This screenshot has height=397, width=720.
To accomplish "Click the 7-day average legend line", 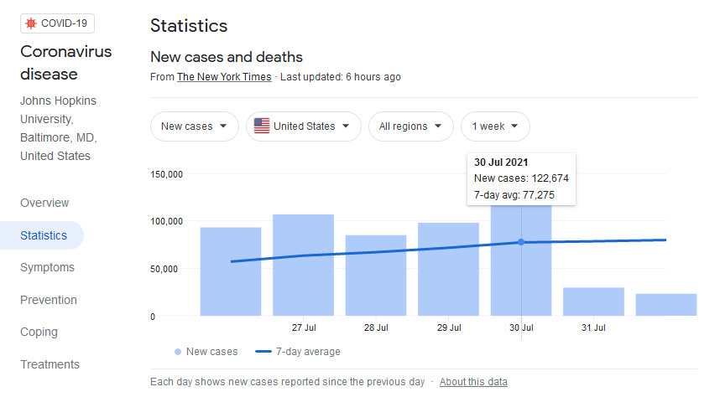I will click(263, 352).
